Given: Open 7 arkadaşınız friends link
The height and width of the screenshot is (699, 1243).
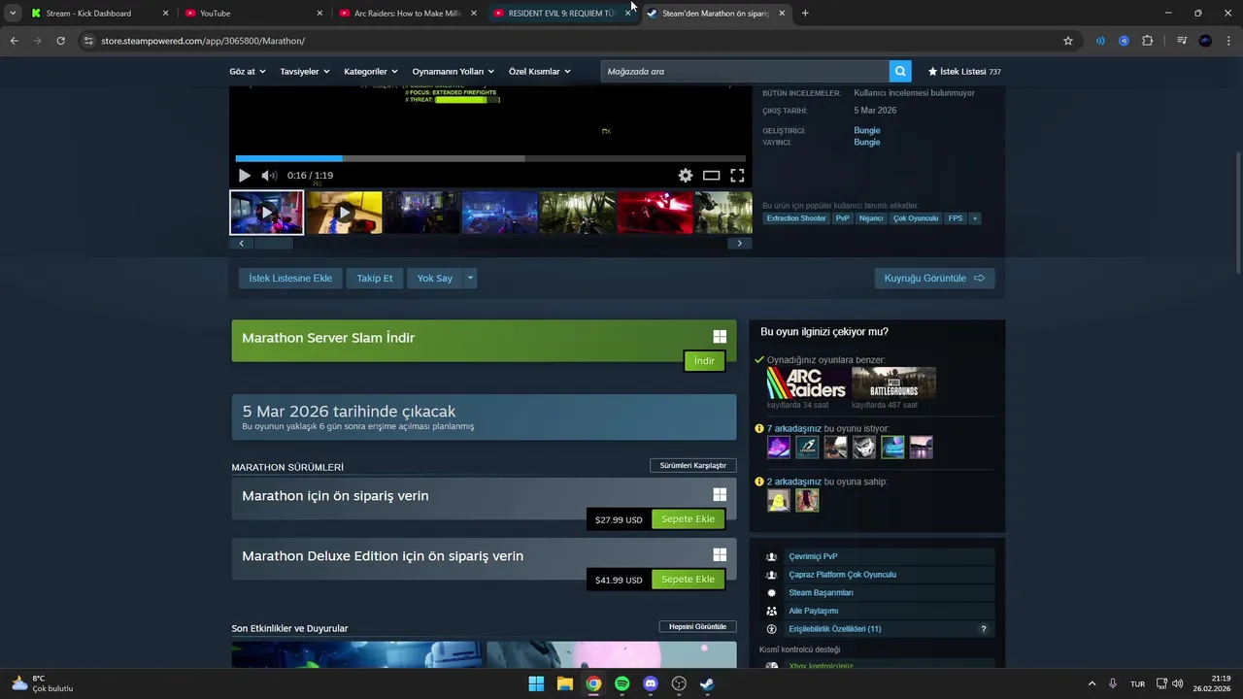Looking at the screenshot, I should pos(794,428).
